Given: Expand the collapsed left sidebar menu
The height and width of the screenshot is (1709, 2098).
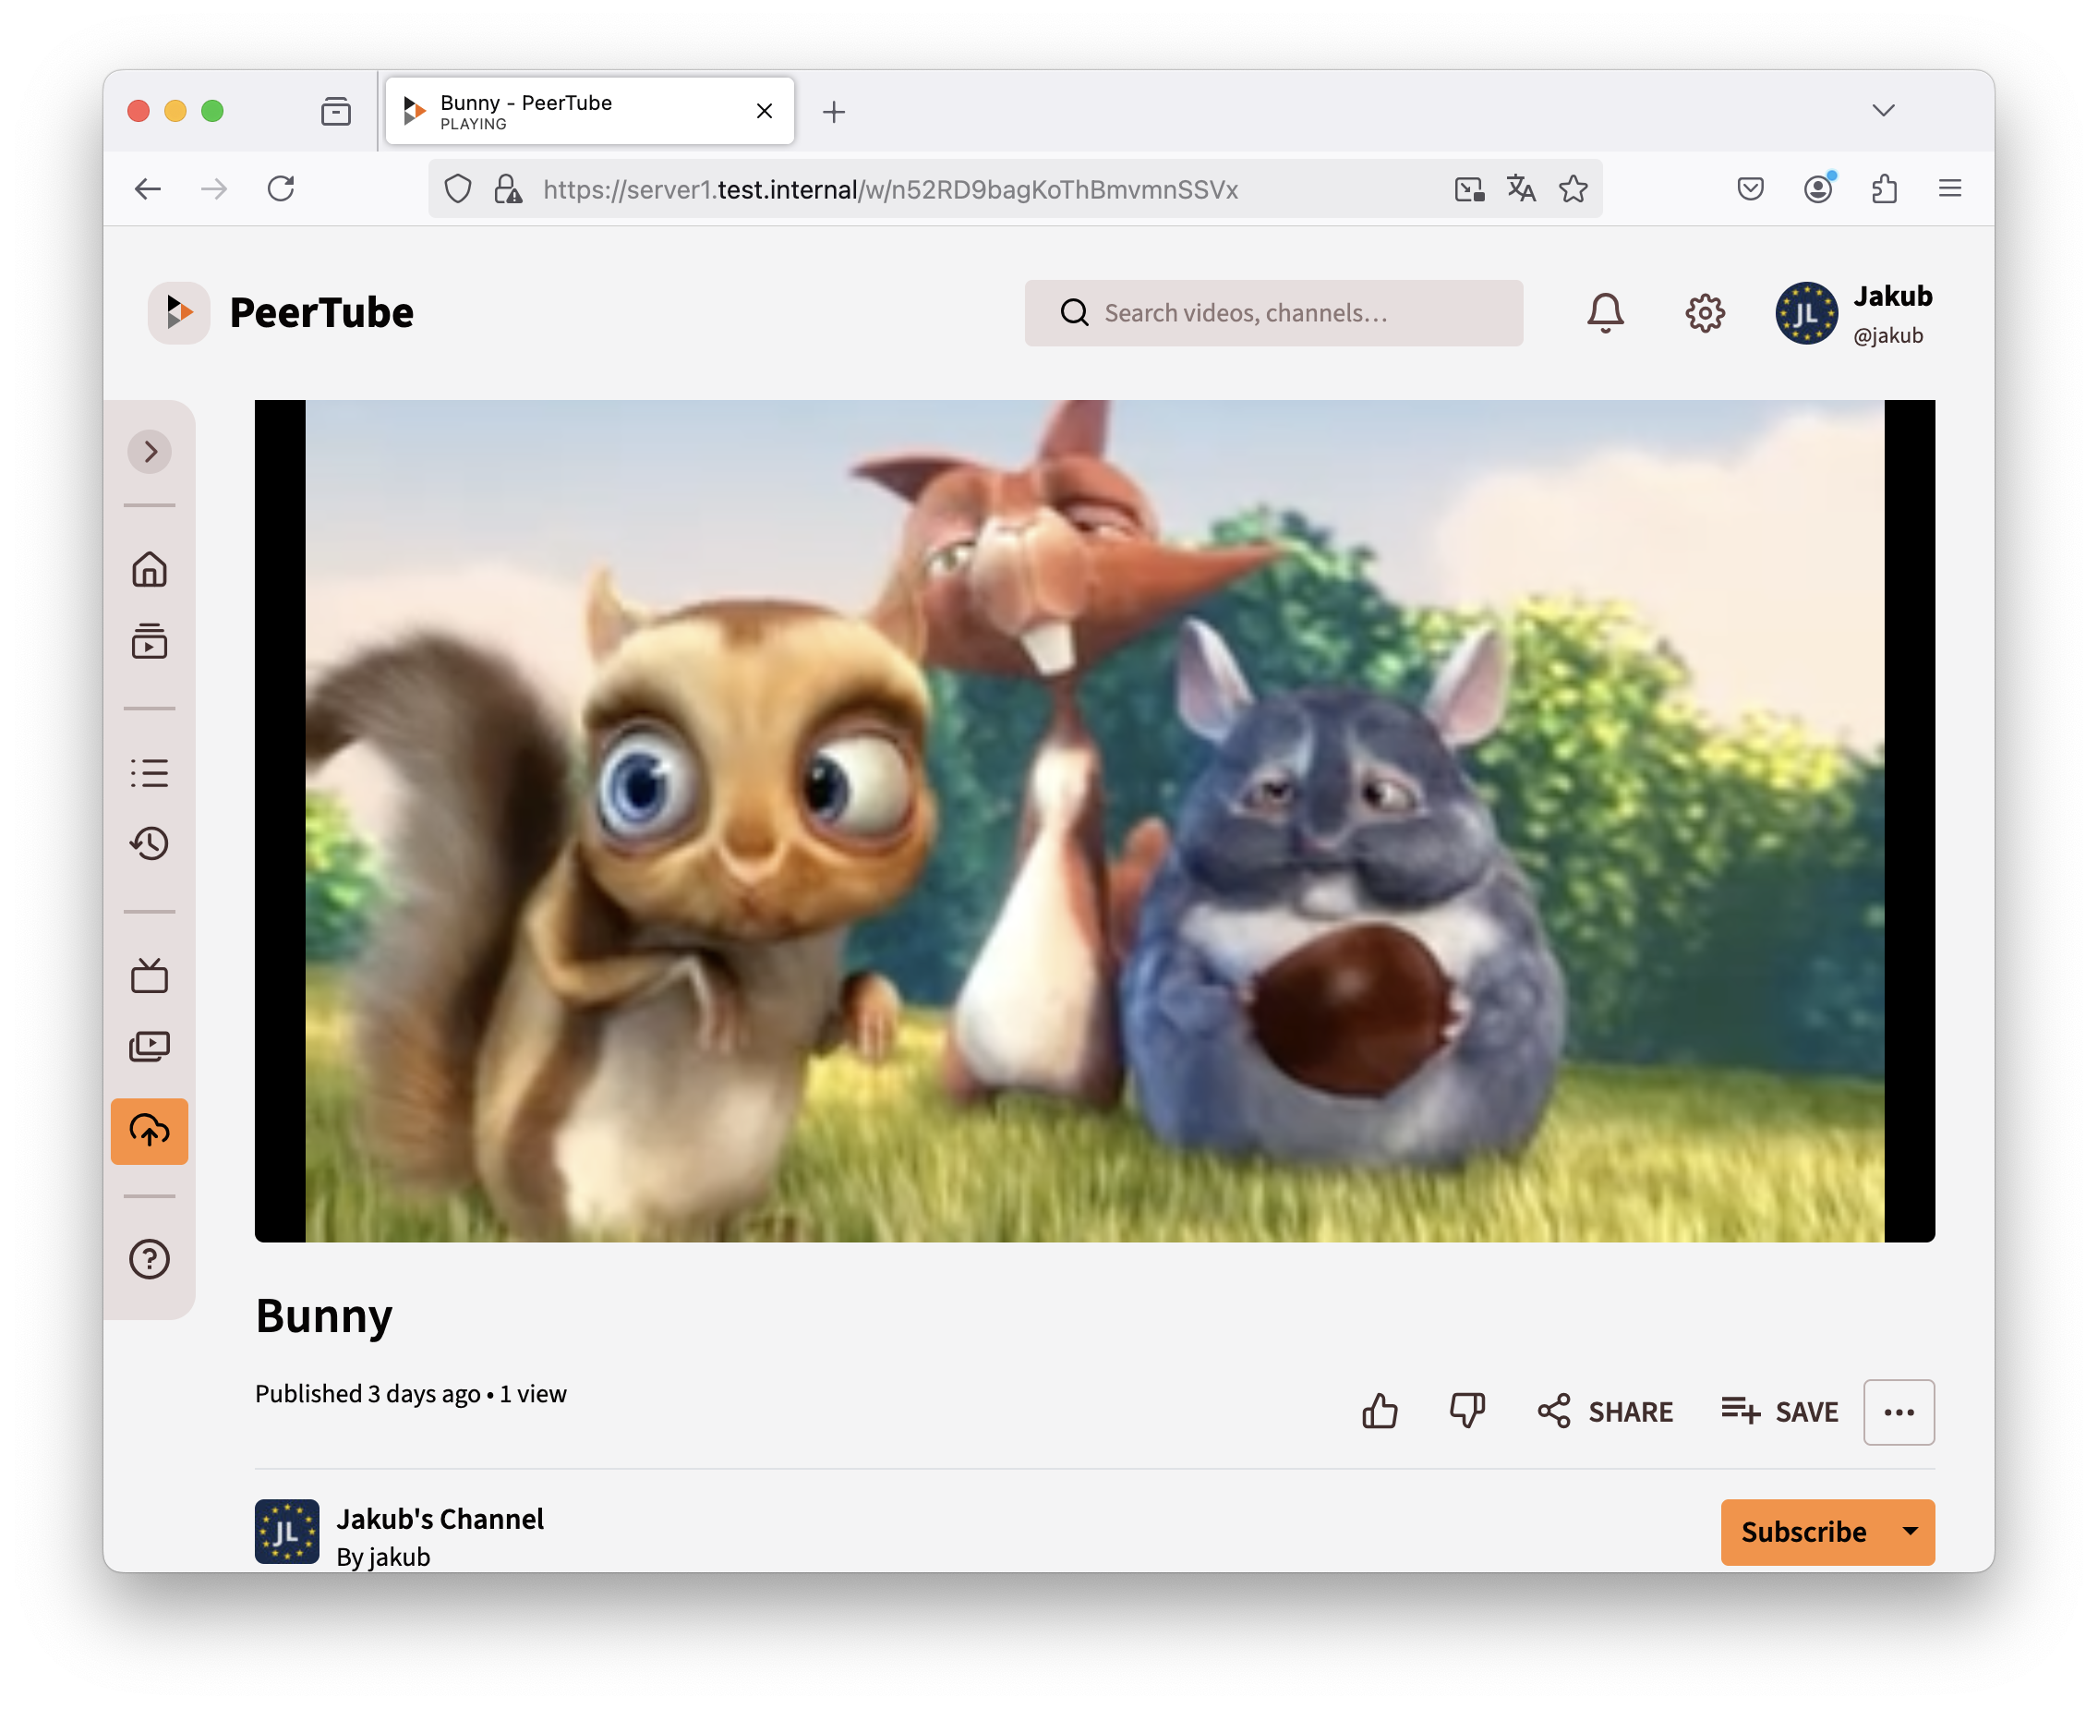Looking at the screenshot, I should pyautogui.click(x=150, y=452).
